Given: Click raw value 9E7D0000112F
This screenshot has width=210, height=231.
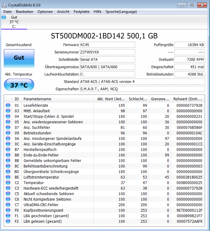Looking at the screenshot, I should [189, 210].
